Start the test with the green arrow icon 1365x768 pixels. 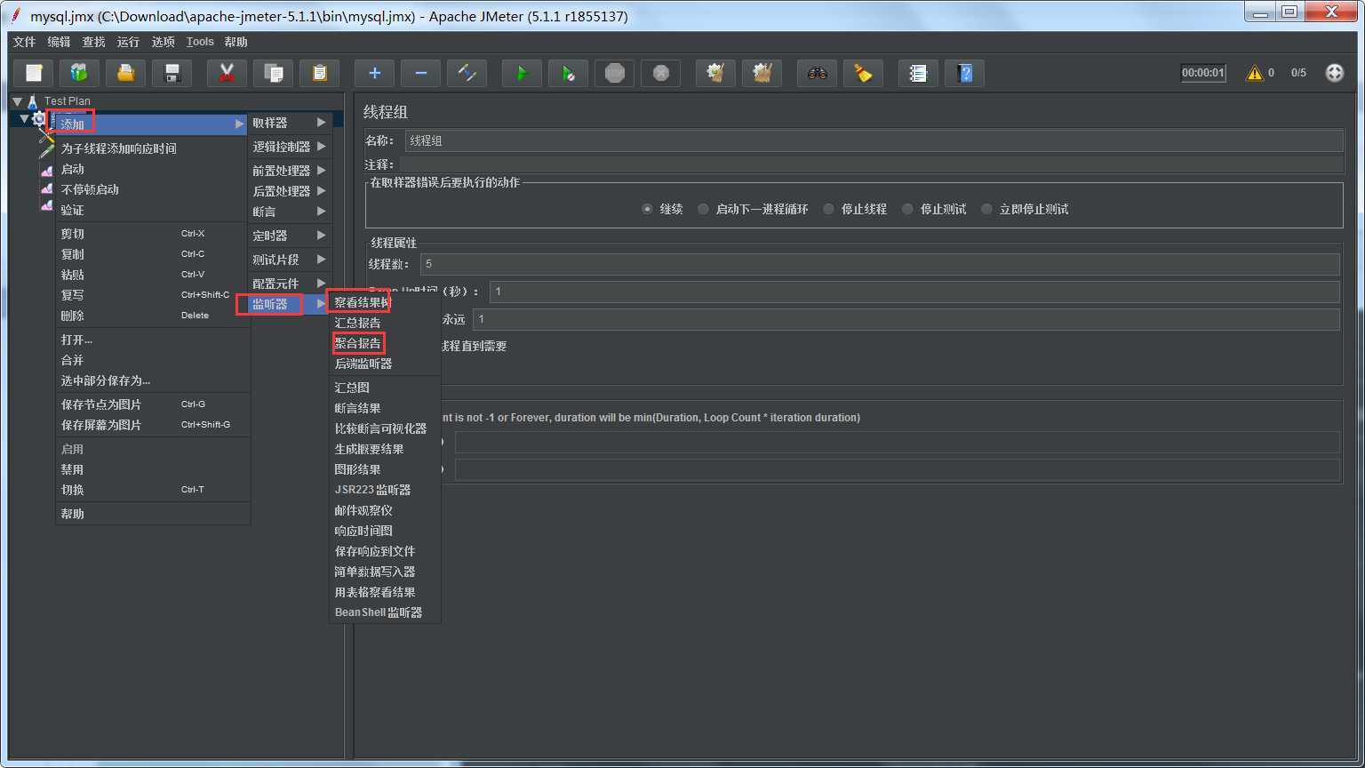click(523, 73)
